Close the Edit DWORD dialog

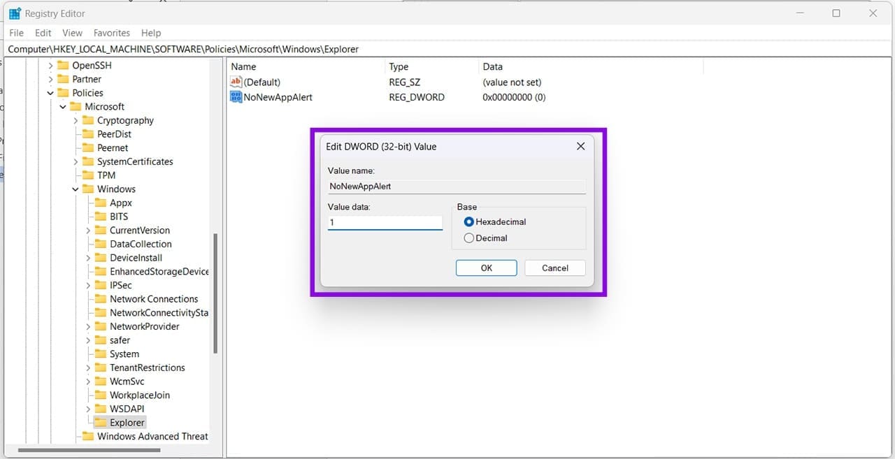580,146
